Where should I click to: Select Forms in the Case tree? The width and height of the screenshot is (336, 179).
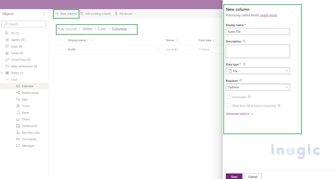tap(26, 106)
